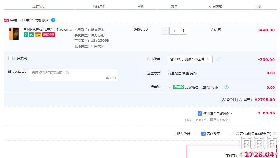Click the ¥-69.96 coin deduction amount

266,113
